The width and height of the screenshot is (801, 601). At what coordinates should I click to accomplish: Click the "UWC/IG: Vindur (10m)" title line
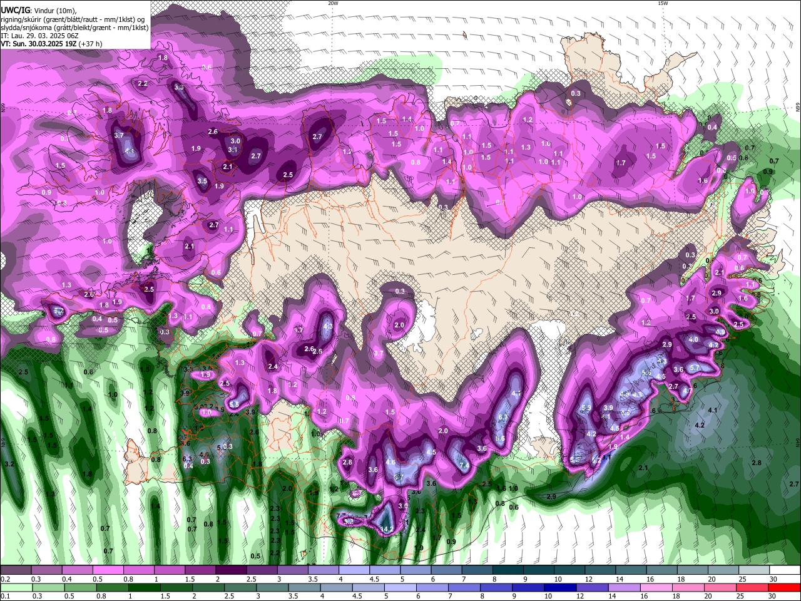[38, 11]
